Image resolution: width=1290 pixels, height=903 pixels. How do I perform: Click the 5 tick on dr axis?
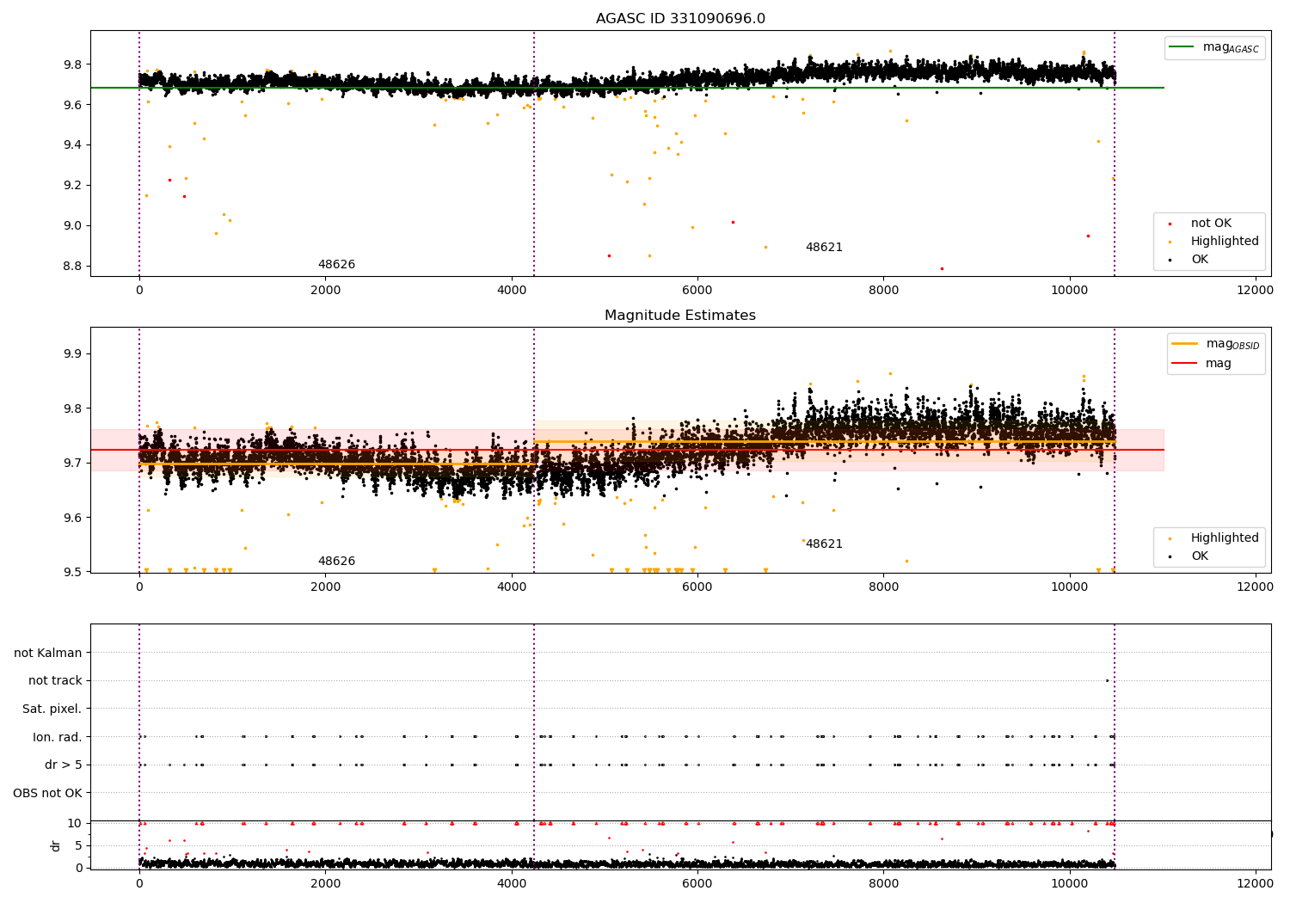click(78, 845)
